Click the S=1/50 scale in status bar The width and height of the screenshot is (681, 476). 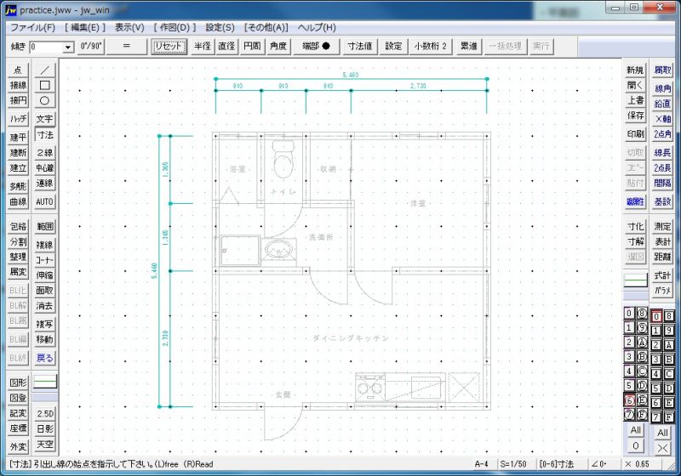[513, 464]
